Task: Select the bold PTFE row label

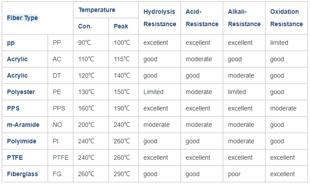Action: [x=15, y=157]
